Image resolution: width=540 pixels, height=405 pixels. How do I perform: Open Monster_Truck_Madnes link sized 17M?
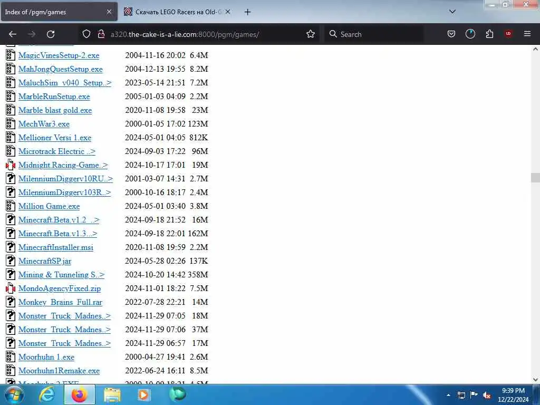coord(64,343)
